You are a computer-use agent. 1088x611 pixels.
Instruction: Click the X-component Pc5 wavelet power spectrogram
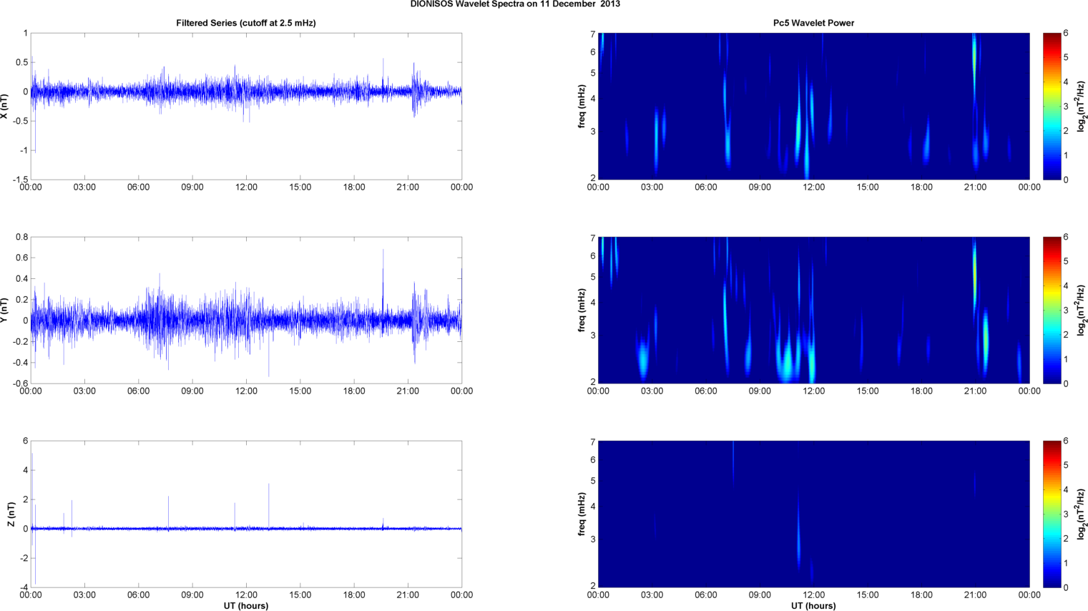pyautogui.click(x=814, y=106)
